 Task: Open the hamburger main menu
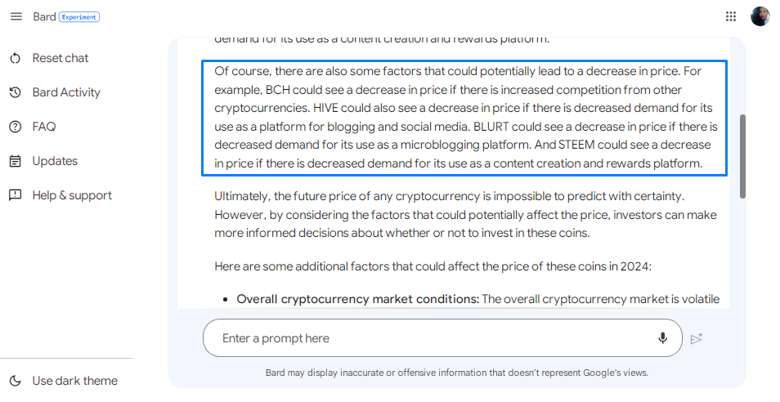click(16, 16)
